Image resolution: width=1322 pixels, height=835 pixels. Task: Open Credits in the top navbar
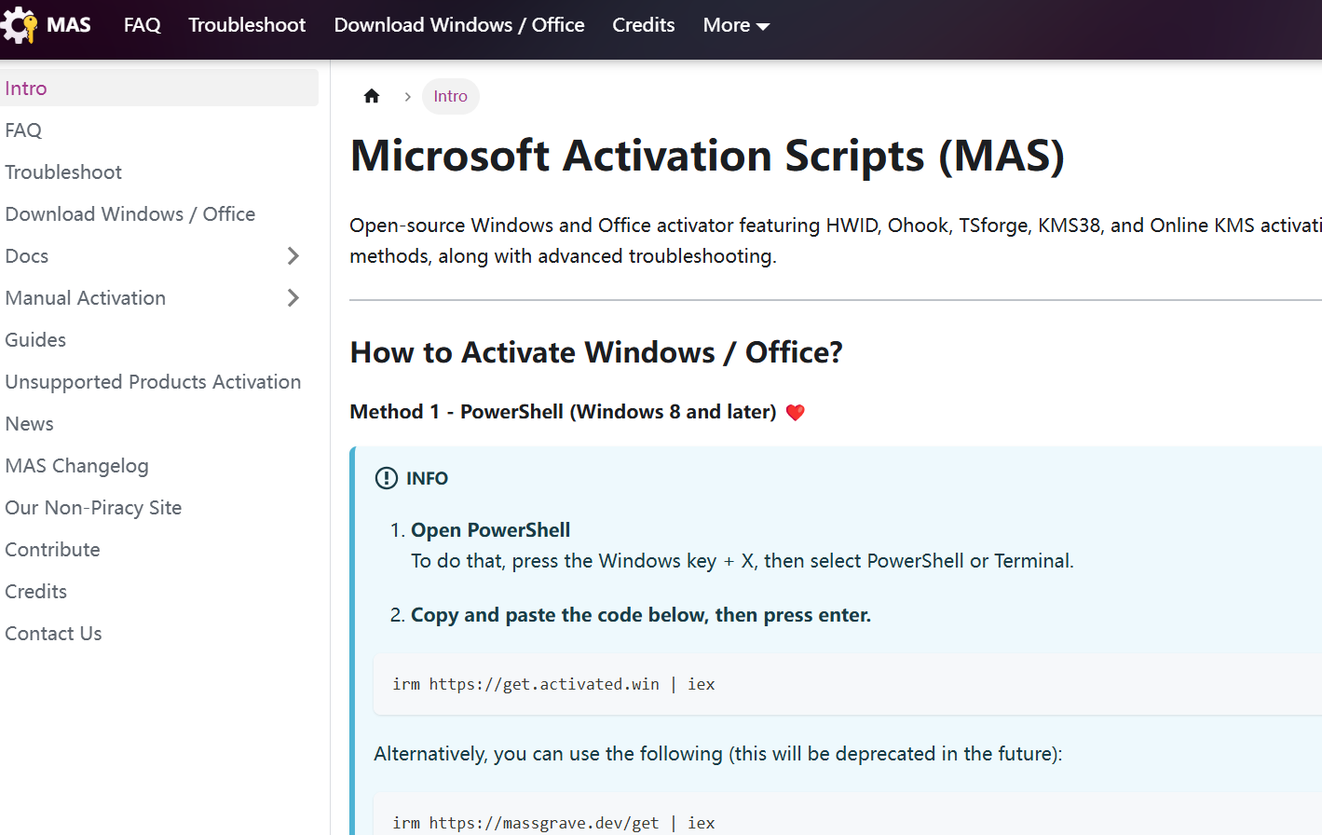643,25
